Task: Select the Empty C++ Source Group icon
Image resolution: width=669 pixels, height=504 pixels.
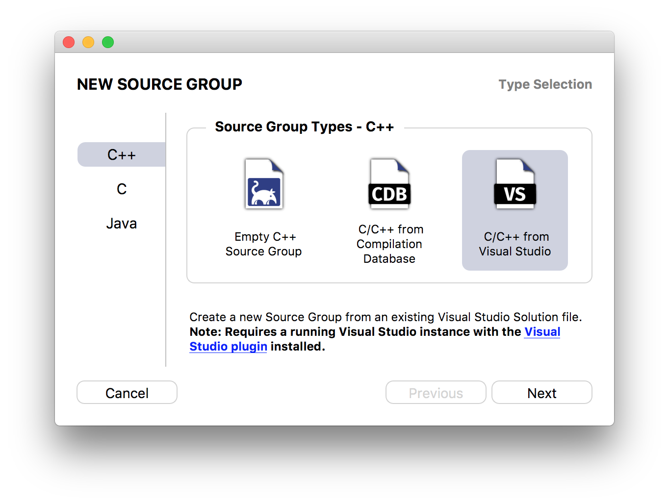Action: (264, 184)
